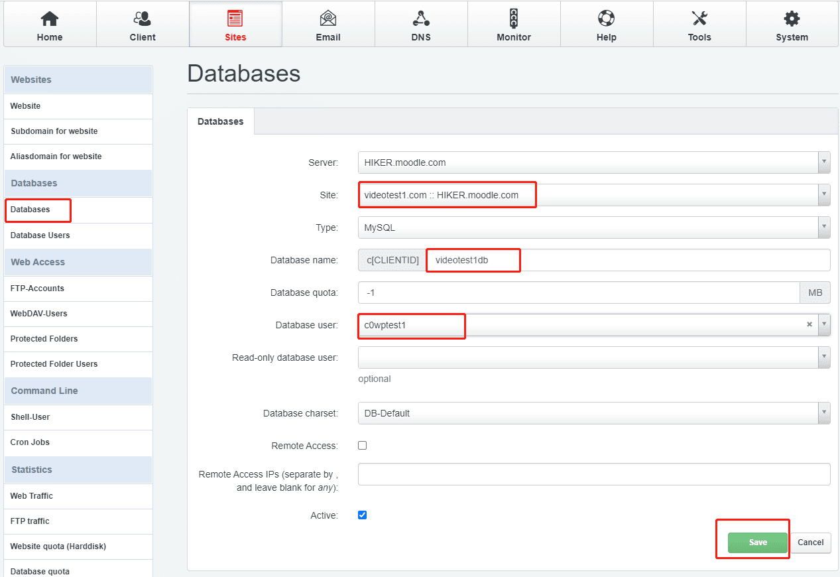Open FTP traffic statistics in sidebar
Image resolution: width=840 pixels, height=577 pixels.
tap(78, 521)
